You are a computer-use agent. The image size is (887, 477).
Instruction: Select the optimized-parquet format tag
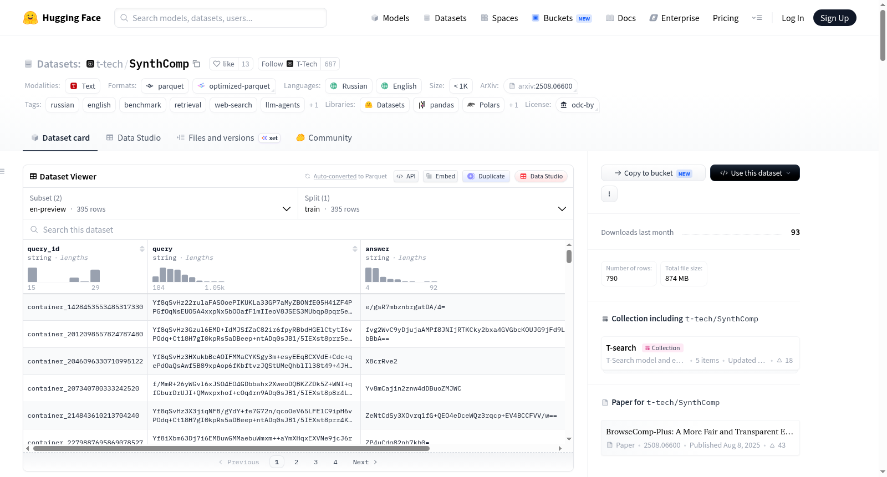[234, 86]
